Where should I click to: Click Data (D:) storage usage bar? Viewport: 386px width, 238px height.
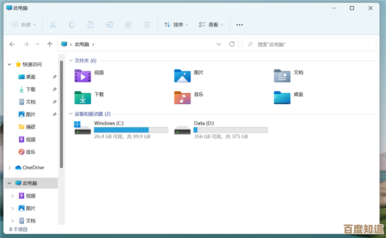tap(231, 130)
